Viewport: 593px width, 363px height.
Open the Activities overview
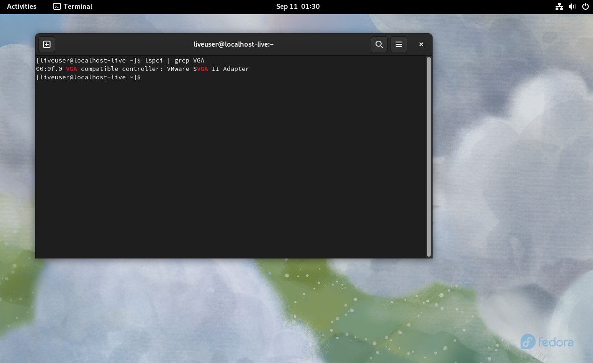click(21, 6)
